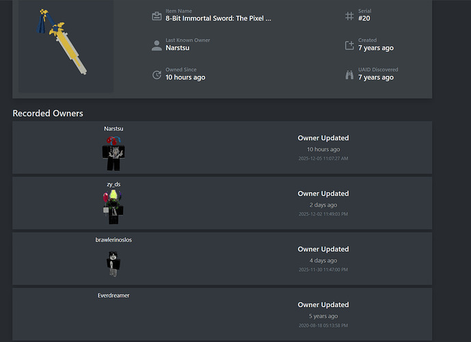Click the 2020-08-18 Owner Updated timestamp
Viewport: 471px width, 342px height.
(323, 326)
